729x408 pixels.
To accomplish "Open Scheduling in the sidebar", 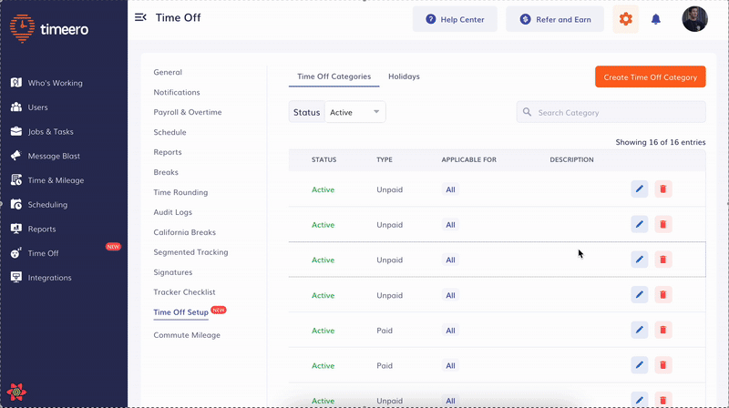I will [38, 205].
